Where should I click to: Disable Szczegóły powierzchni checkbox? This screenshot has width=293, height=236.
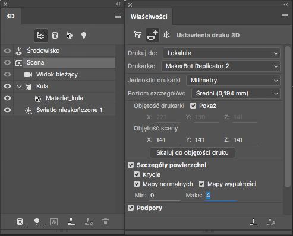point(131,165)
